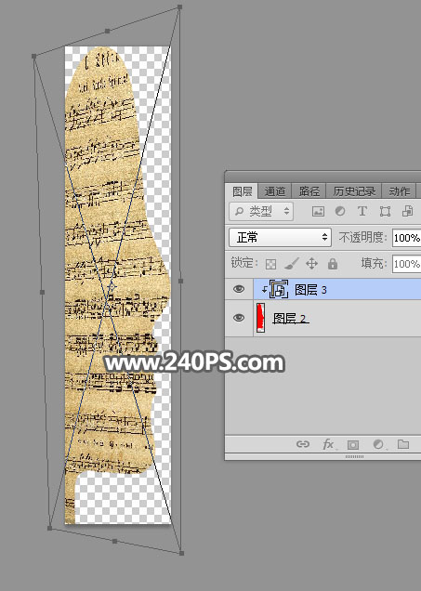Image resolution: width=421 pixels, height=591 pixels.
Task: Hide 图层 2 visibility eye
Action: coord(239,318)
